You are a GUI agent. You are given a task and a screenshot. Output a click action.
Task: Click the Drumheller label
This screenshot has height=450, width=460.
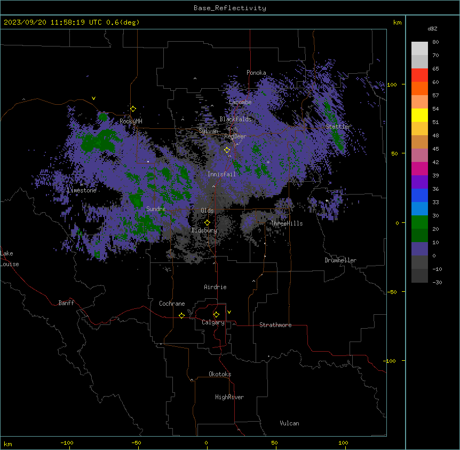pos(340,260)
